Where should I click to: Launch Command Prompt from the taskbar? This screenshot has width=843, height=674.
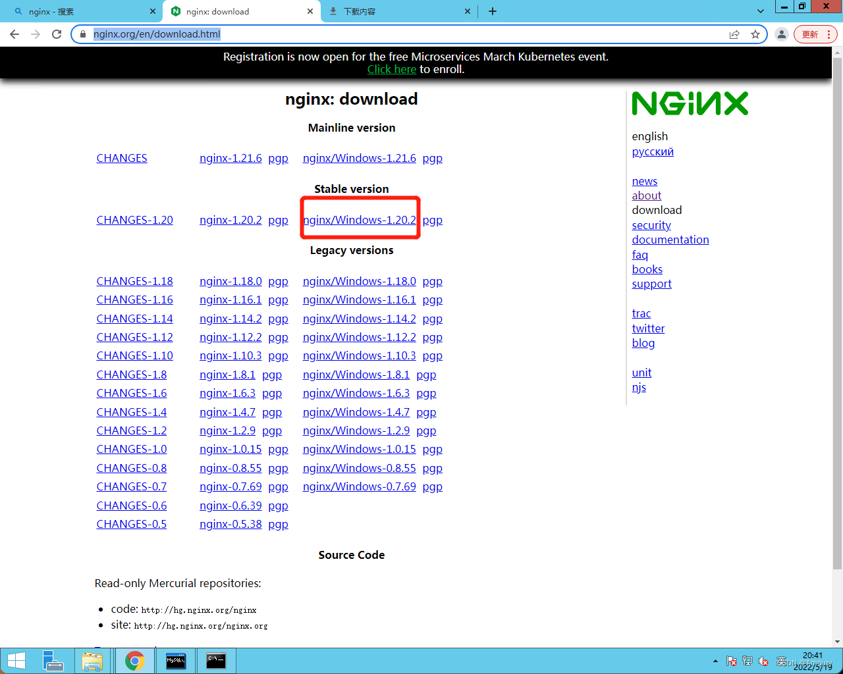tap(216, 660)
